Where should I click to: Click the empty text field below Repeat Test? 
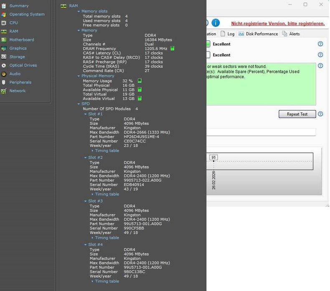261,132
